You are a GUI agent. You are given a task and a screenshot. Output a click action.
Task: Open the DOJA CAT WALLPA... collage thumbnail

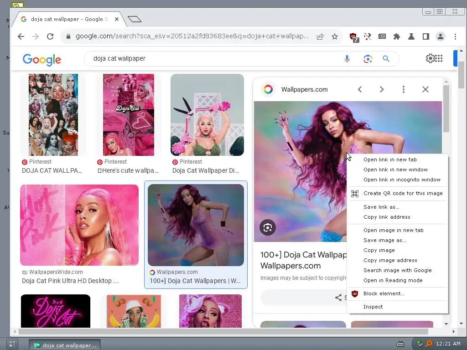point(53,115)
